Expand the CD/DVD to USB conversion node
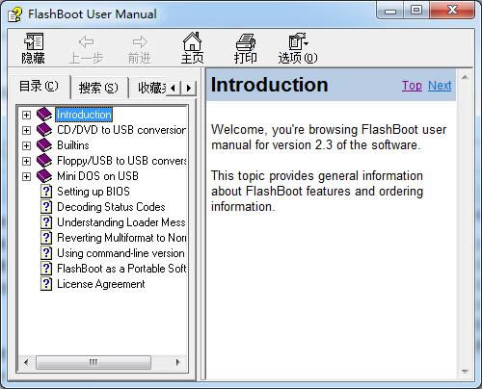 pyautogui.click(x=26, y=130)
